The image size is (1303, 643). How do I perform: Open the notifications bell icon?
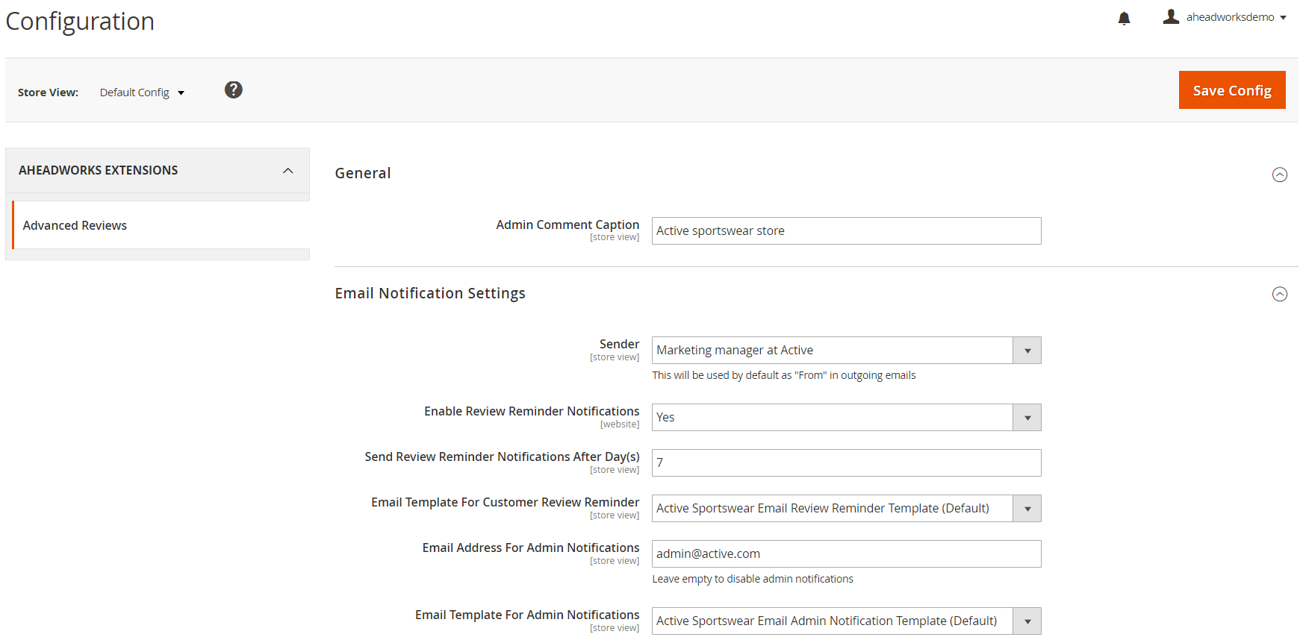pyautogui.click(x=1124, y=18)
